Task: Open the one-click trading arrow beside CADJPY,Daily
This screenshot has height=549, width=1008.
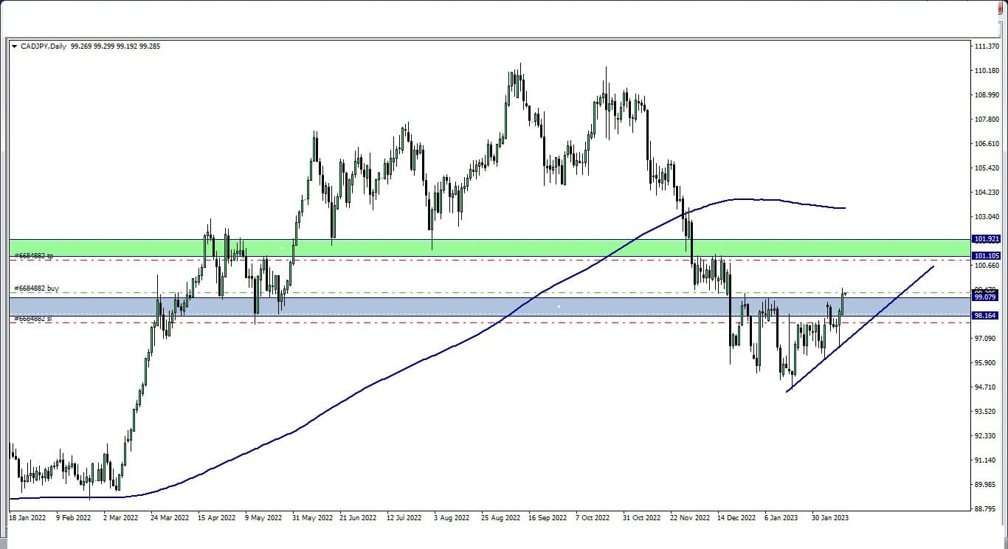Action: click(x=14, y=46)
